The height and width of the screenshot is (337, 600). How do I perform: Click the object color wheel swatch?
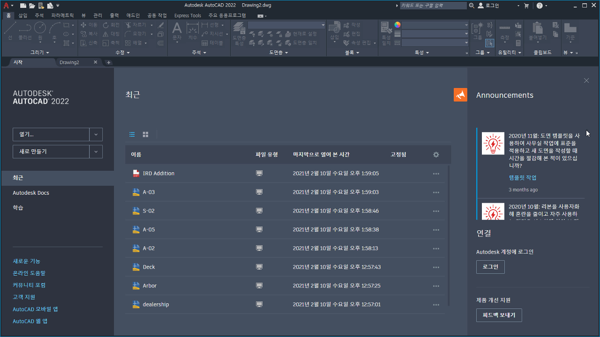(x=397, y=25)
